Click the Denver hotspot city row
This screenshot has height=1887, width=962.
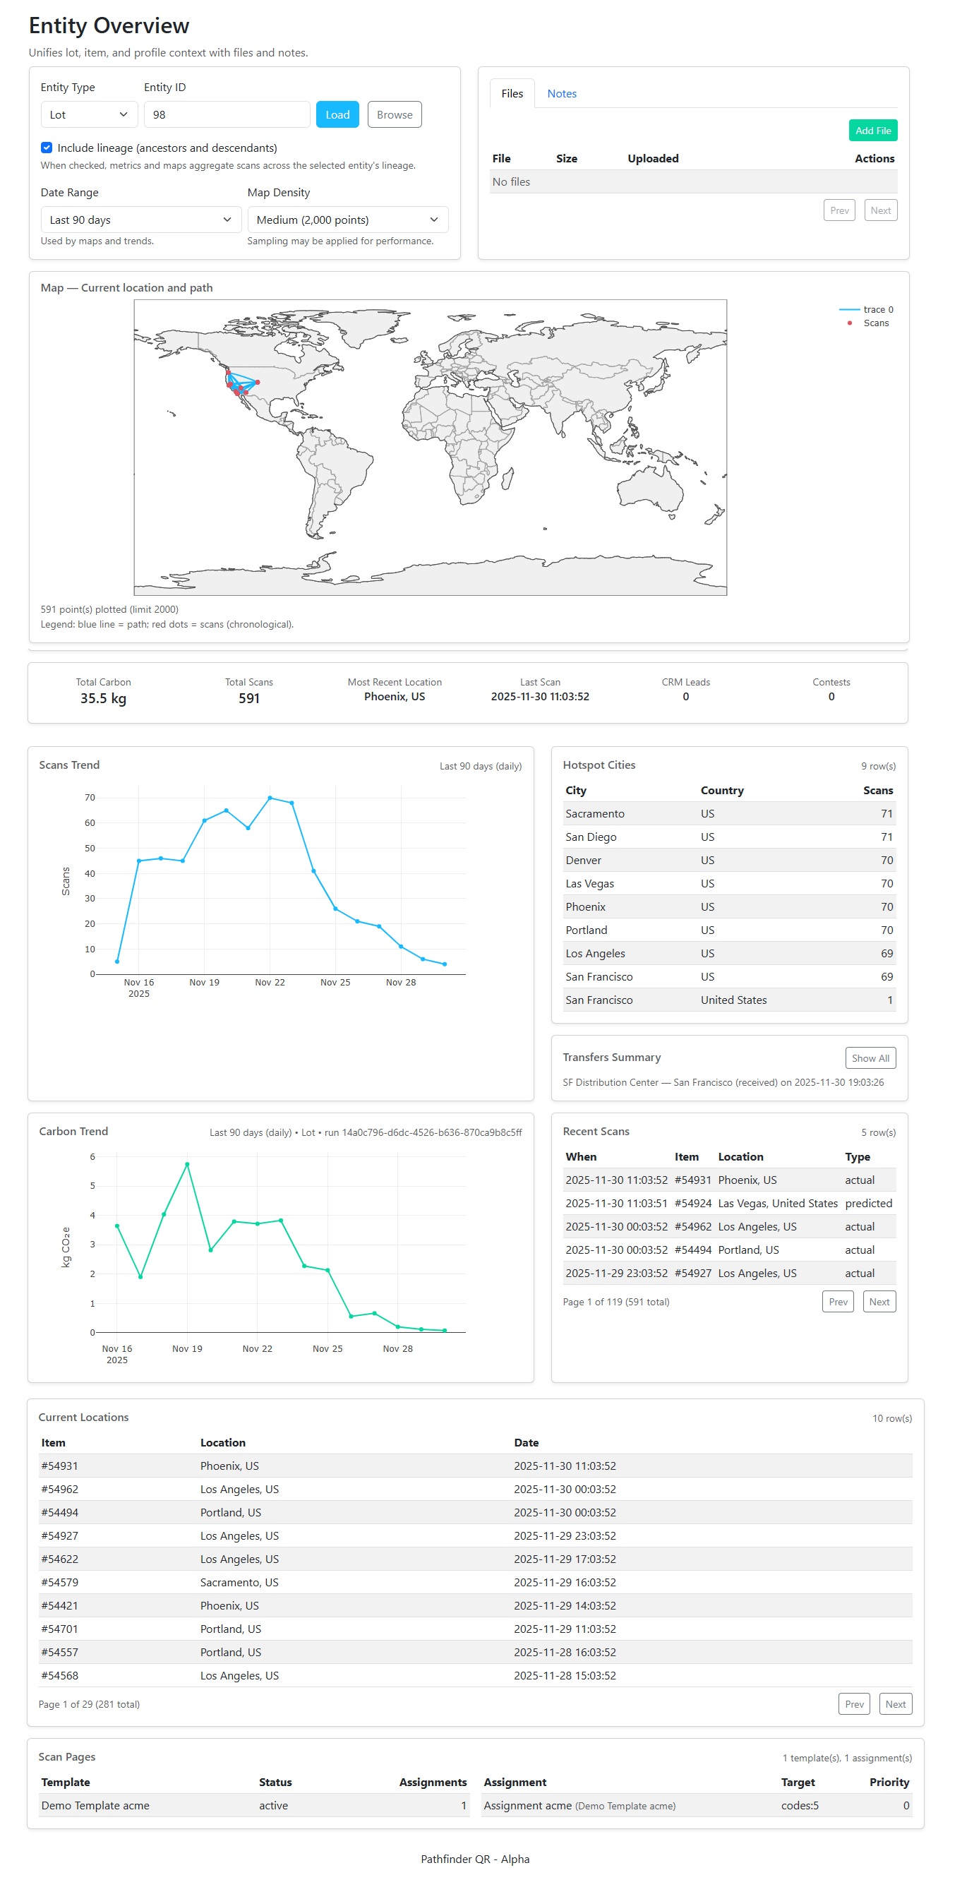[729, 861]
